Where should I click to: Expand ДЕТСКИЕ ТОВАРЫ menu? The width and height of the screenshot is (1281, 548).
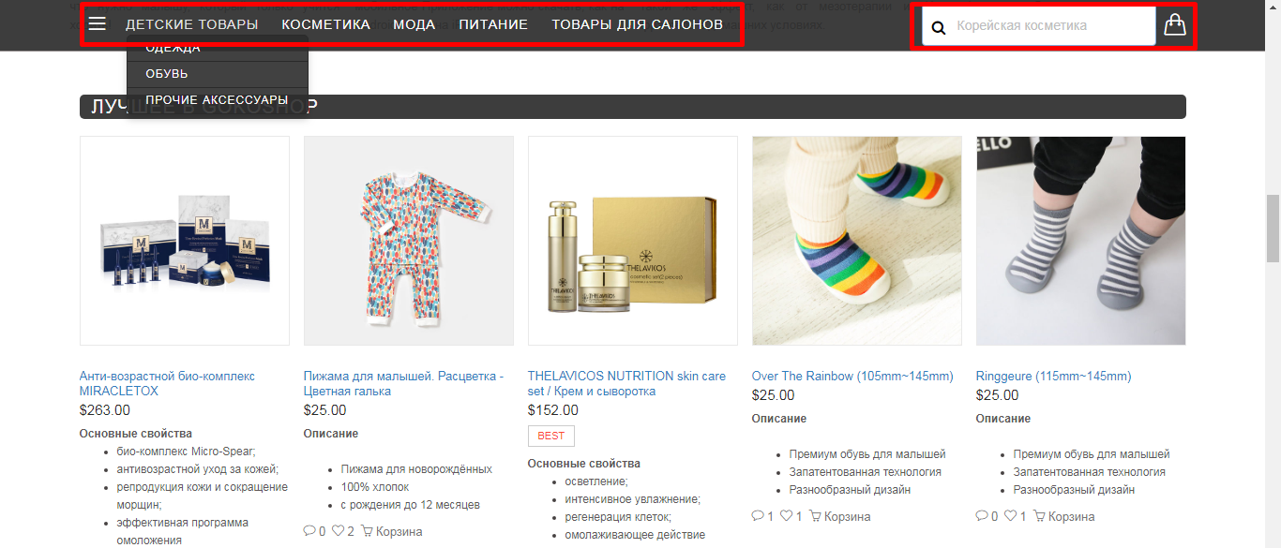click(192, 24)
